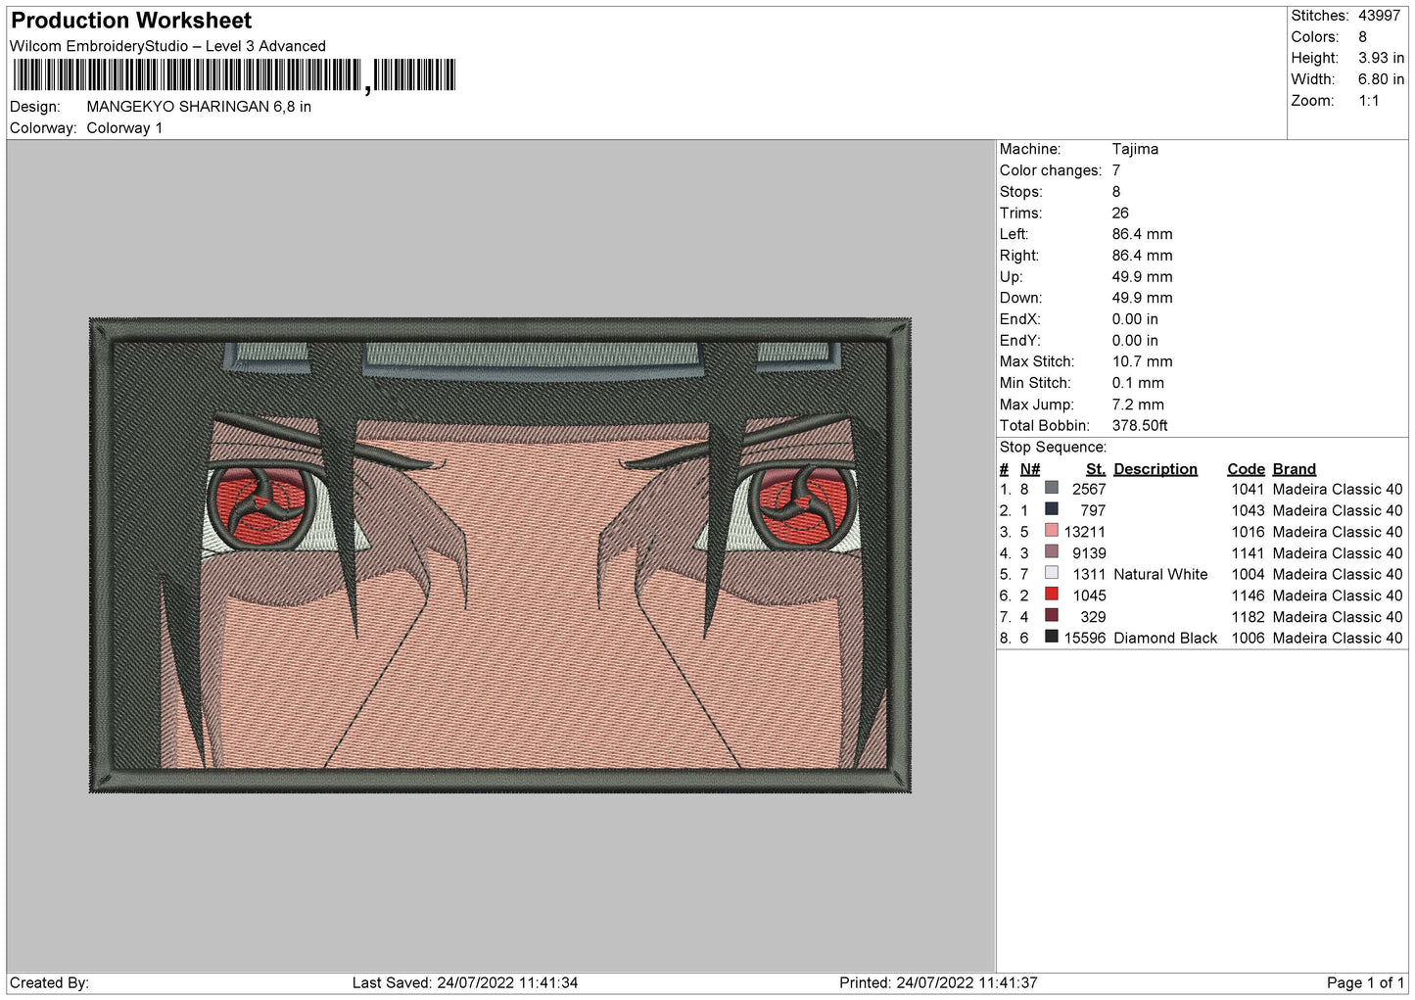The height and width of the screenshot is (1000, 1415).
Task: Click the gray color swatch in sequence row 1
Action: click(x=1052, y=488)
